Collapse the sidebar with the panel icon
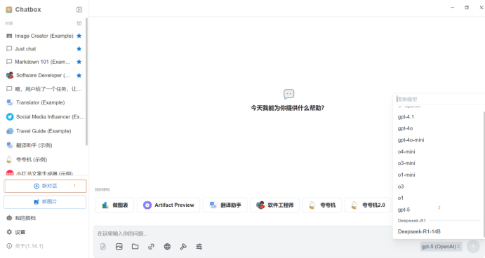The width and height of the screenshot is (485, 258). click(x=79, y=10)
